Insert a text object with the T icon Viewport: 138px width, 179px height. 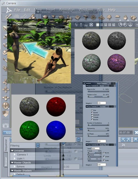click(x=86, y=17)
